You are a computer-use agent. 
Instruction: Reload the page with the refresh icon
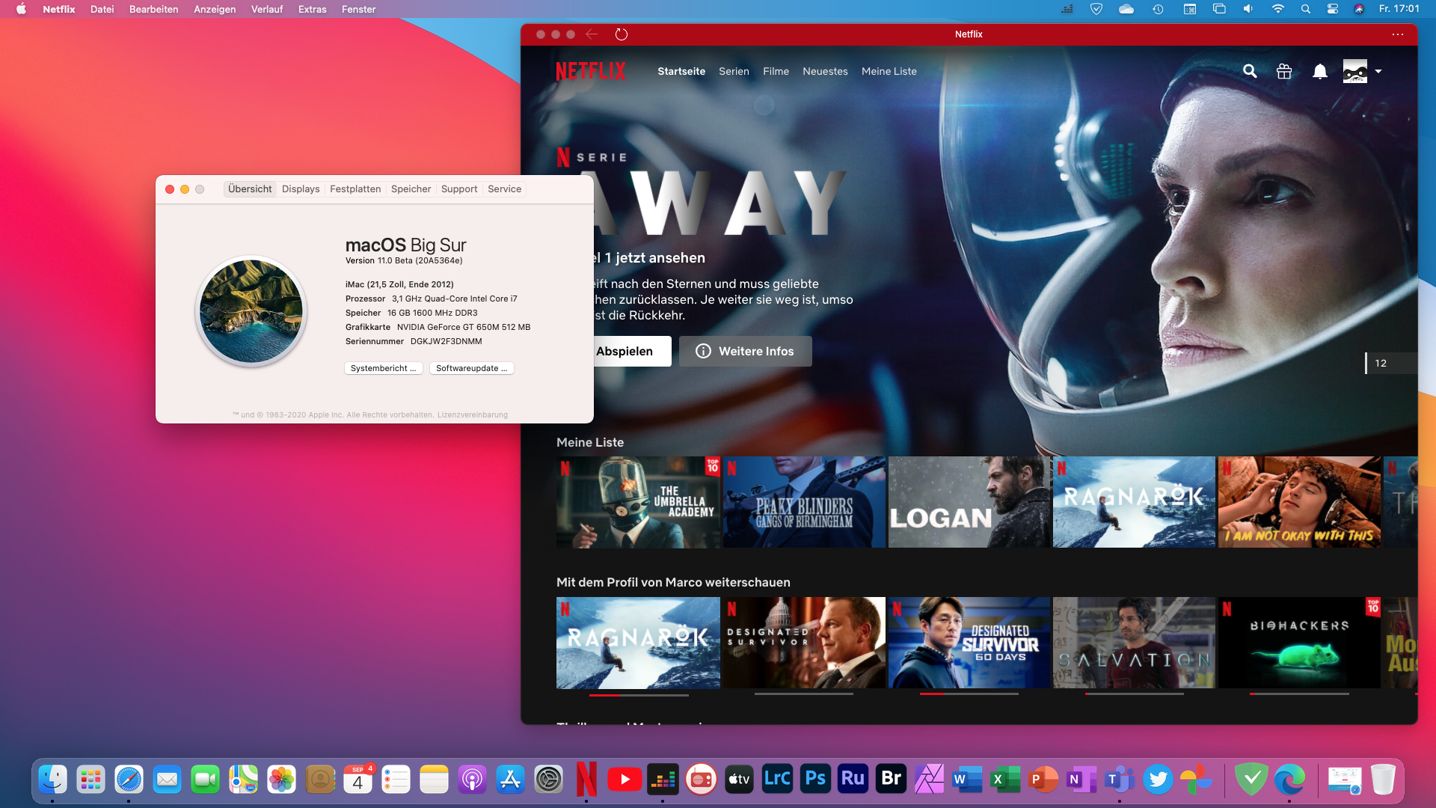point(621,34)
